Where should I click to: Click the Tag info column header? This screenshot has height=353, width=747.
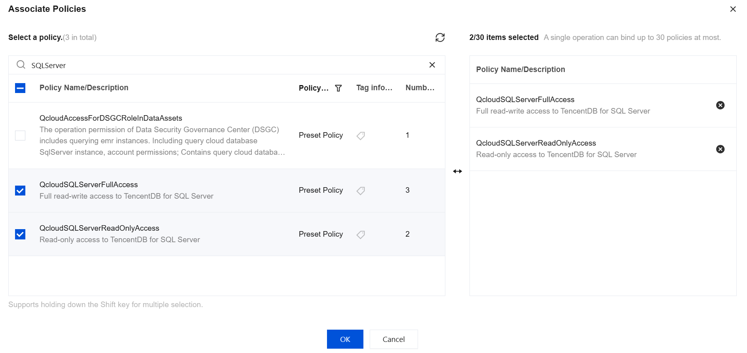(374, 88)
